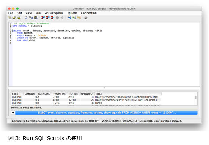This screenshot has height=145, width=209.
Task: Click the left arrow beside the statement history
Action: 13,113
